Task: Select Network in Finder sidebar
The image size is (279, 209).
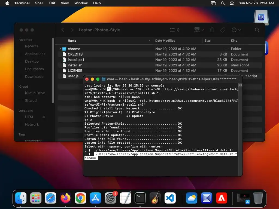Action: [32, 125]
